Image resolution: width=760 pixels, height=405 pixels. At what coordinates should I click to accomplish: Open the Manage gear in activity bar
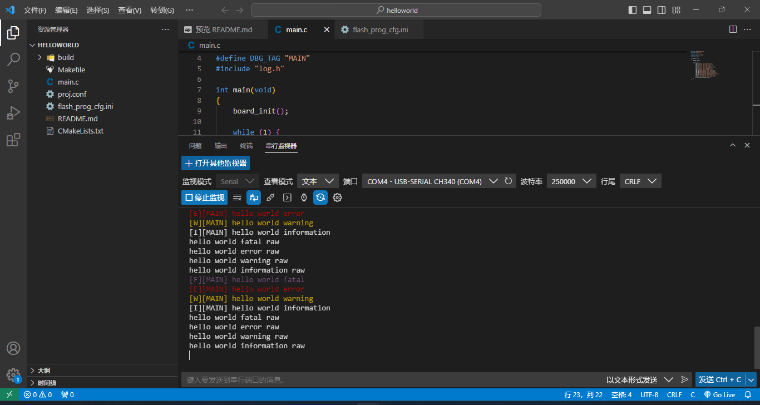coord(13,375)
